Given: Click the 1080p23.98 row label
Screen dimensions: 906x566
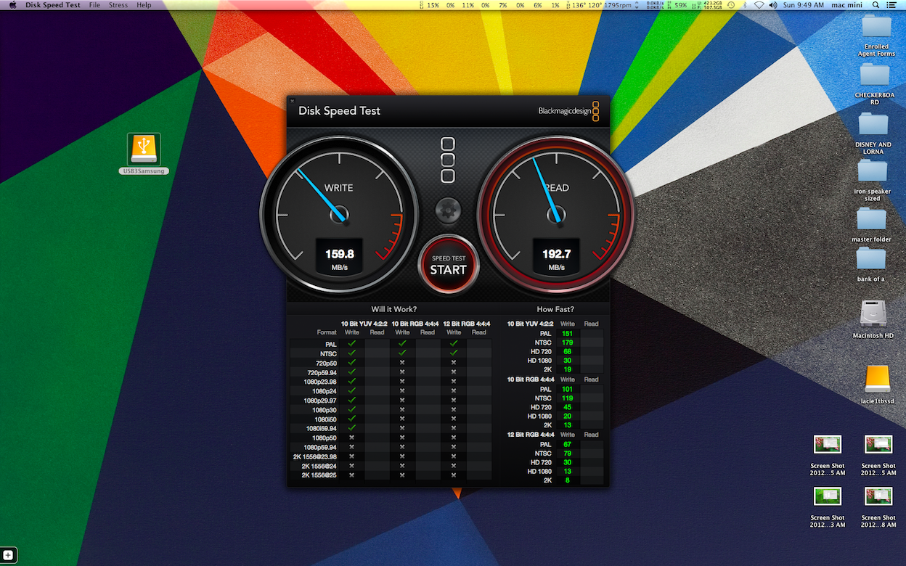Looking at the screenshot, I should (320, 381).
